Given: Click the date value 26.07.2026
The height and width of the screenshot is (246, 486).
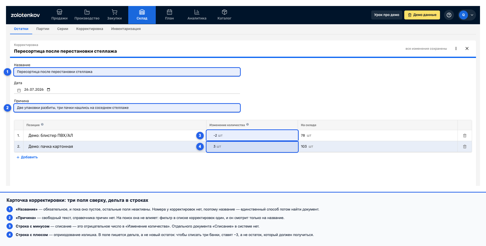Looking at the screenshot, I should (x=34, y=90).
